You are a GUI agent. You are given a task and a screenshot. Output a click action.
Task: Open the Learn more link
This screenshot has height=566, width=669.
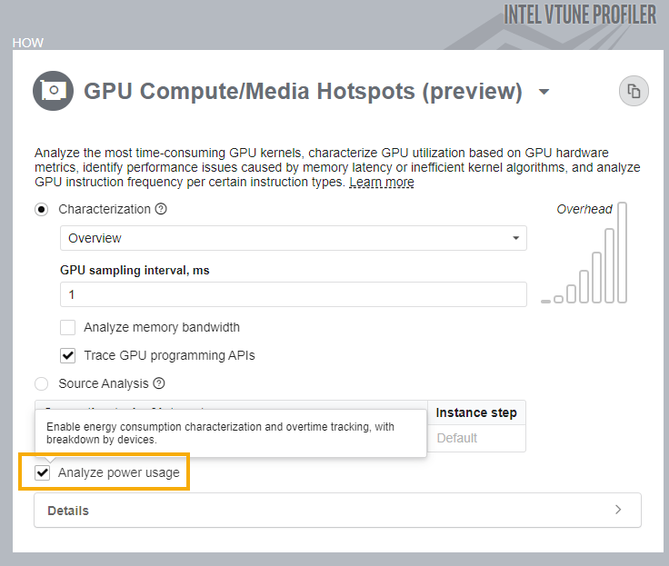pos(382,183)
